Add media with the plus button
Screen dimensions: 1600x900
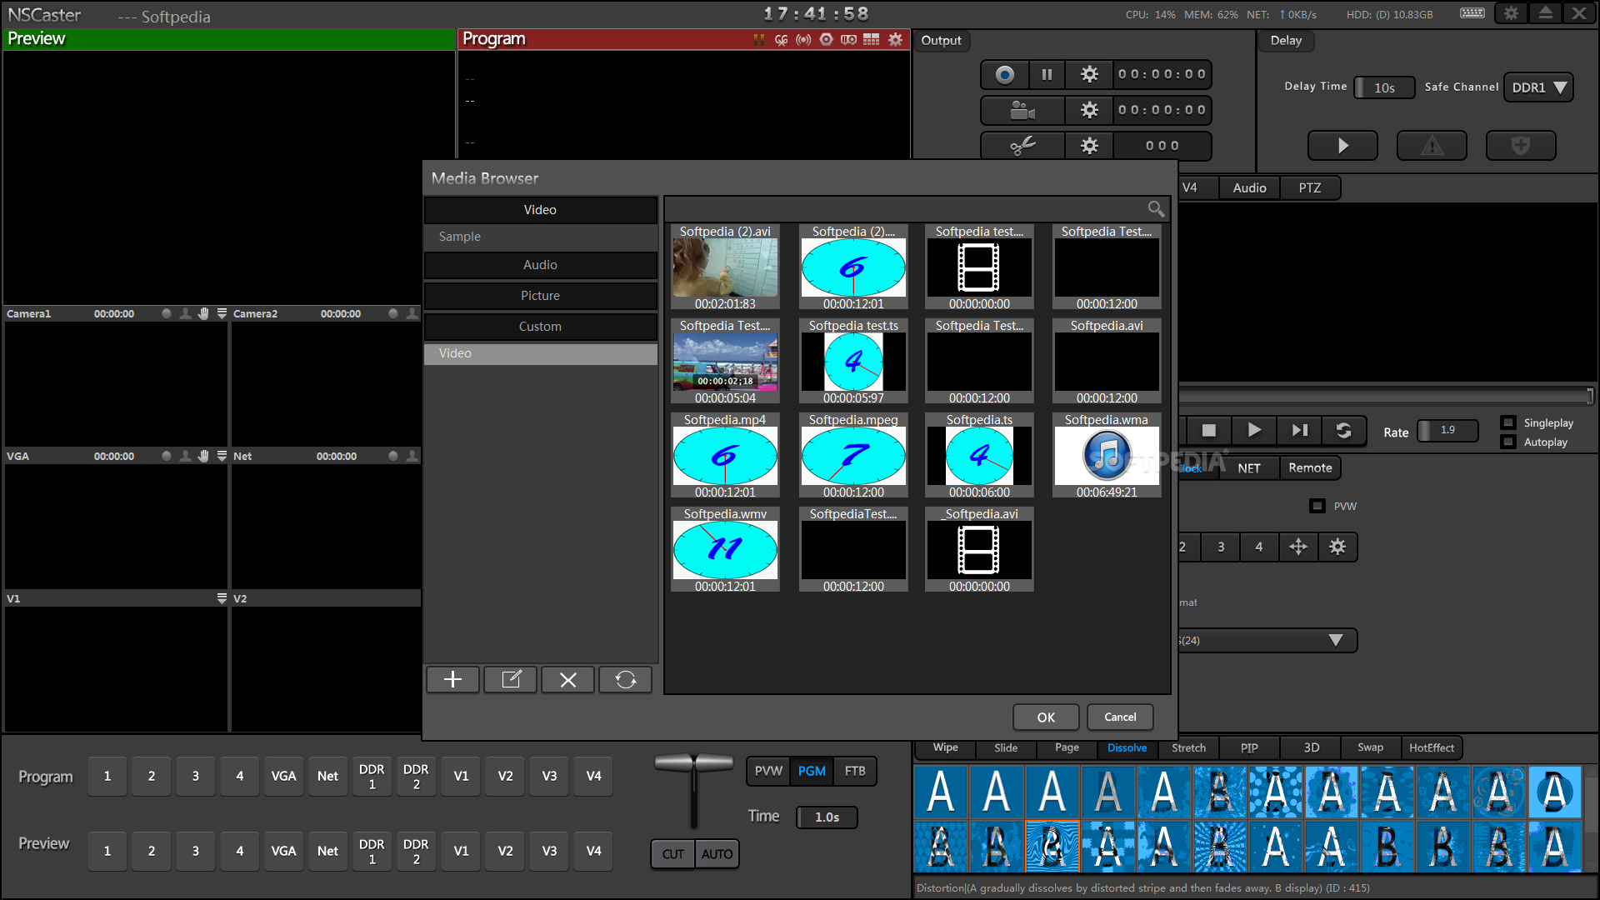point(452,679)
